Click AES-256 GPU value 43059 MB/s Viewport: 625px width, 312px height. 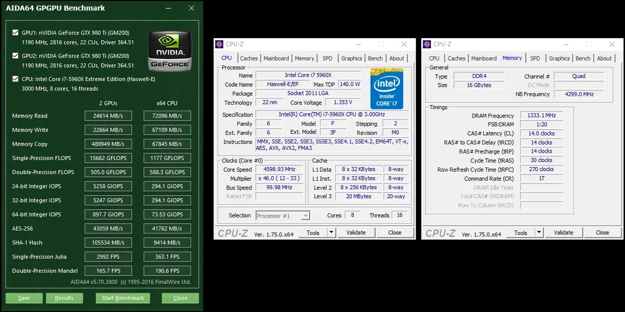[x=108, y=228]
